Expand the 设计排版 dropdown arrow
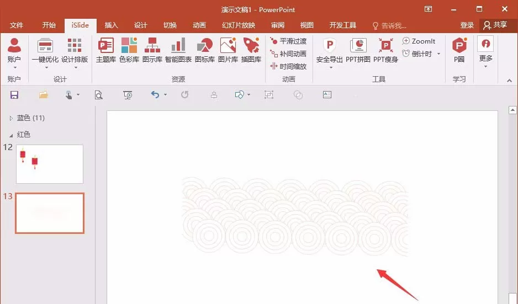Viewport: 518px width, 304px height. 76,68
